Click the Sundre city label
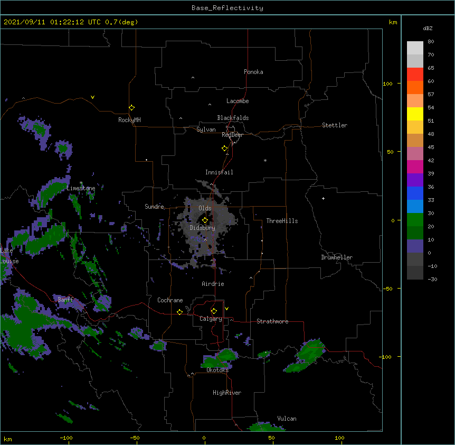Image resolution: width=455 pixels, height=445 pixels. pyautogui.click(x=154, y=207)
